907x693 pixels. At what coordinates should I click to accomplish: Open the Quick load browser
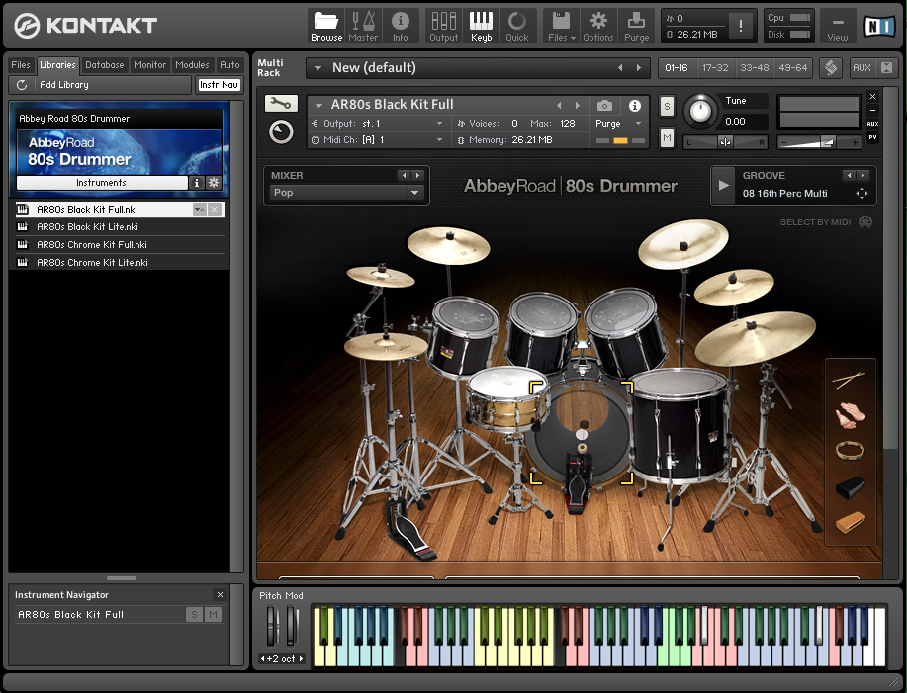click(x=517, y=27)
